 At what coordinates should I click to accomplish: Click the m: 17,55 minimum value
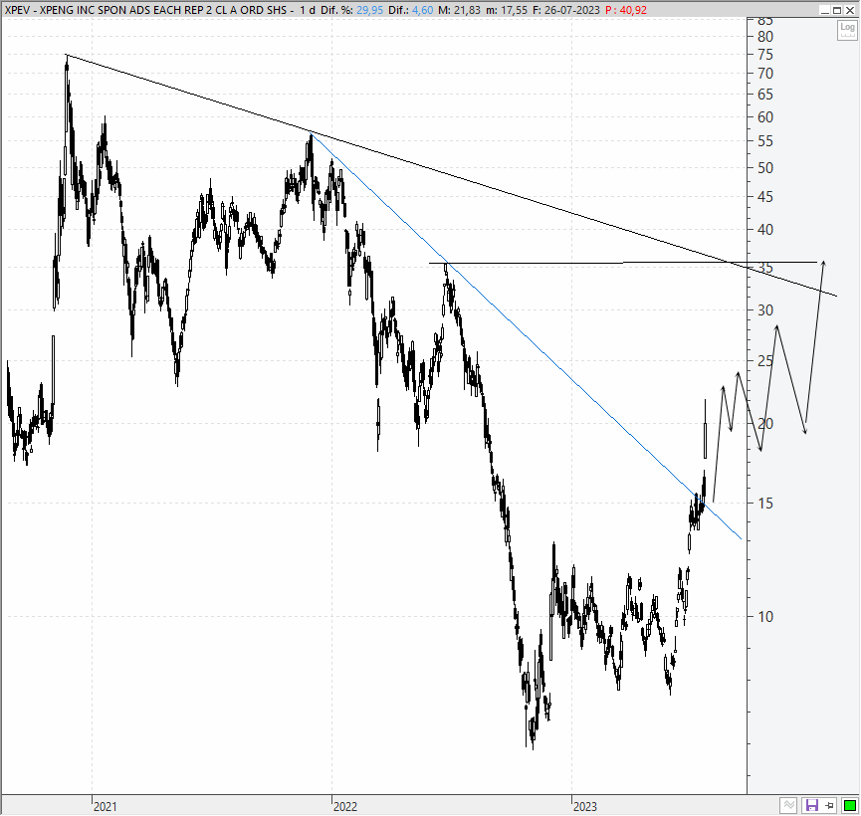pos(507,10)
